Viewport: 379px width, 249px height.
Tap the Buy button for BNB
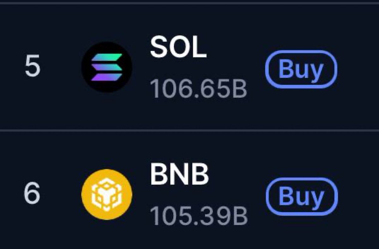302,197
